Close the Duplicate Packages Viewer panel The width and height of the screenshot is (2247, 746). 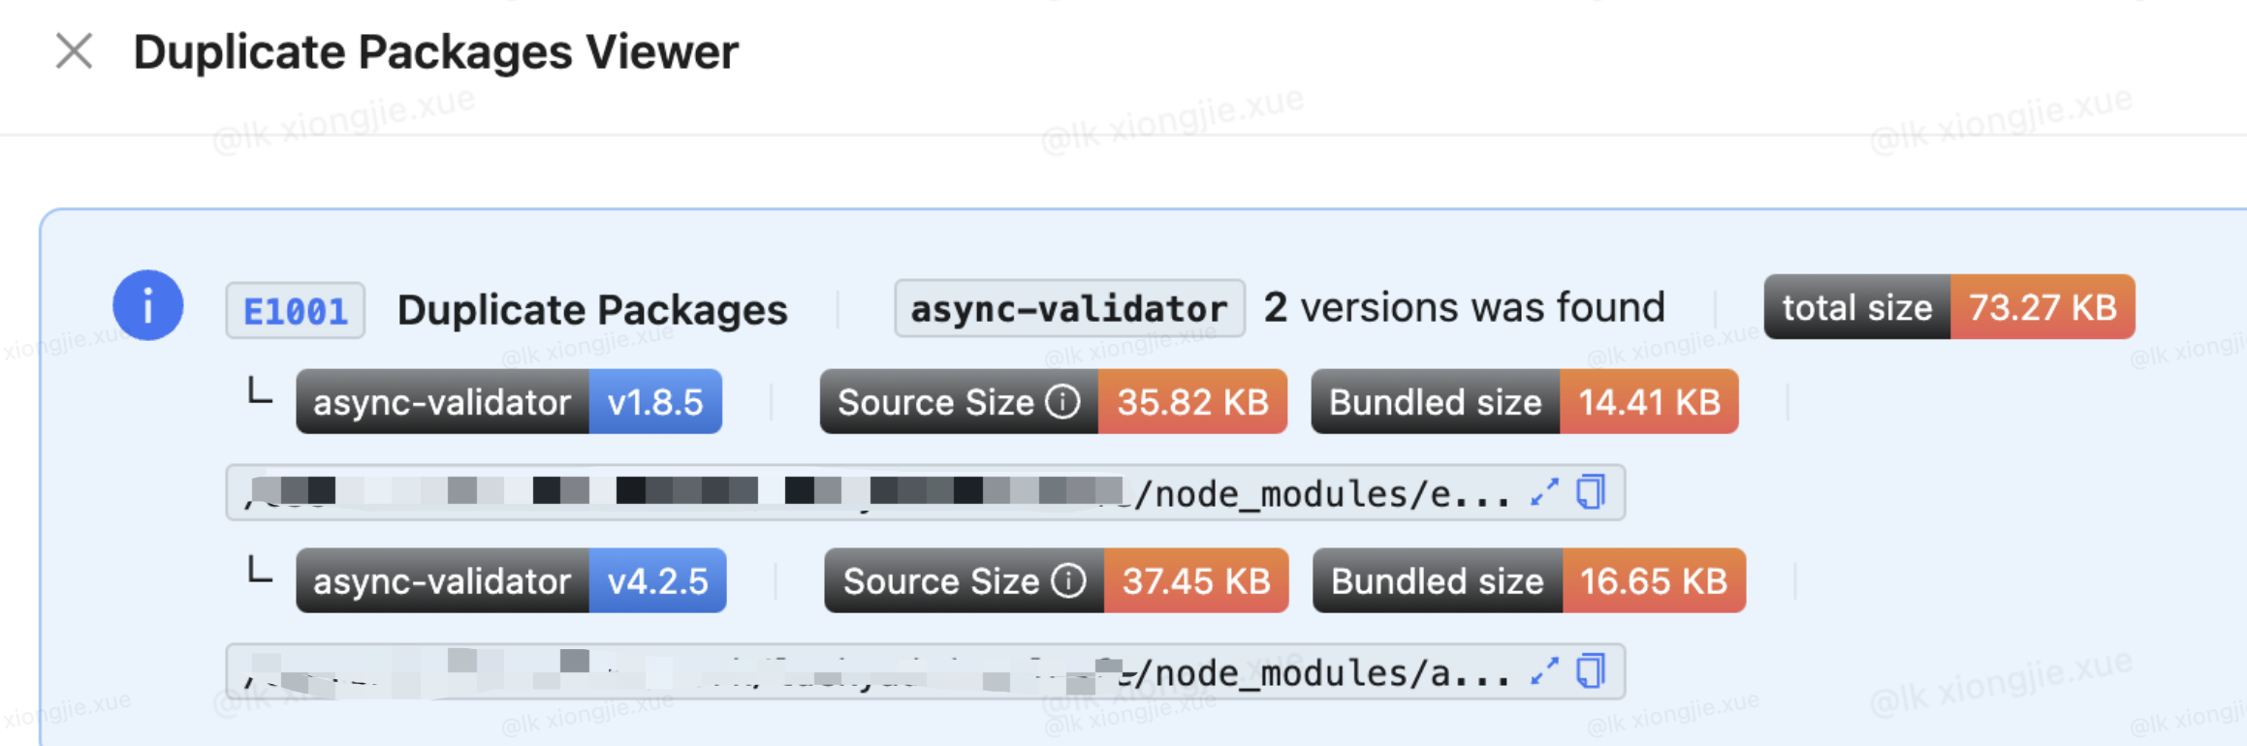tap(75, 51)
